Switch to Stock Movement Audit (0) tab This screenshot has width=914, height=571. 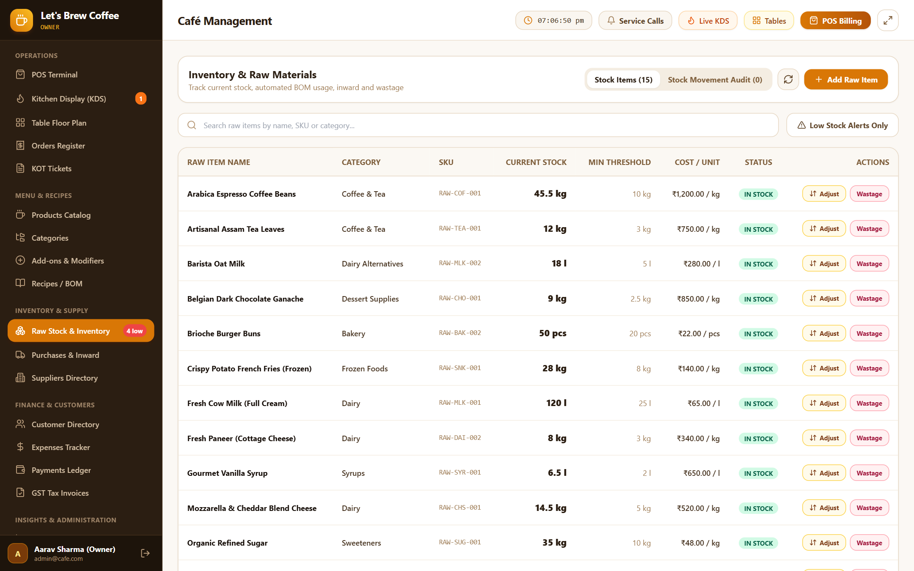tap(715, 80)
